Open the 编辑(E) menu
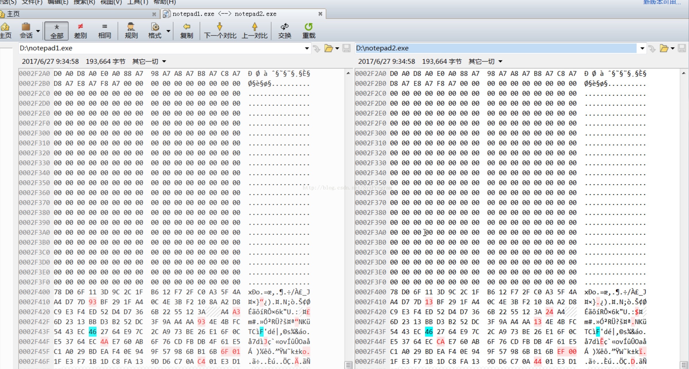The width and height of the screenshot is (689, 369). pyautogui.click(x=58, y=2)
